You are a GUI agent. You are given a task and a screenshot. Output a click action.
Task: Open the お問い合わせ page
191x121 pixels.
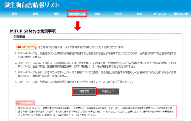[x=181, y=14]
